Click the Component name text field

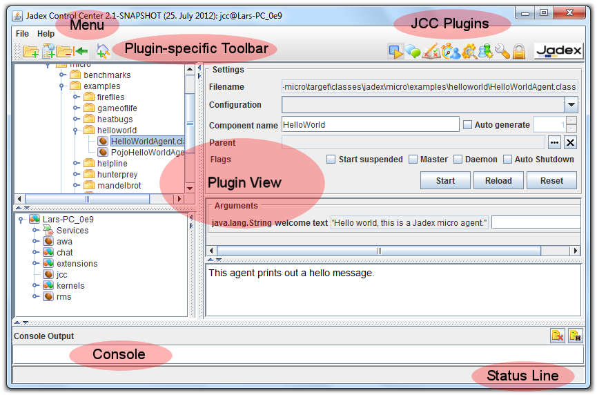click(x=370, y=125)
